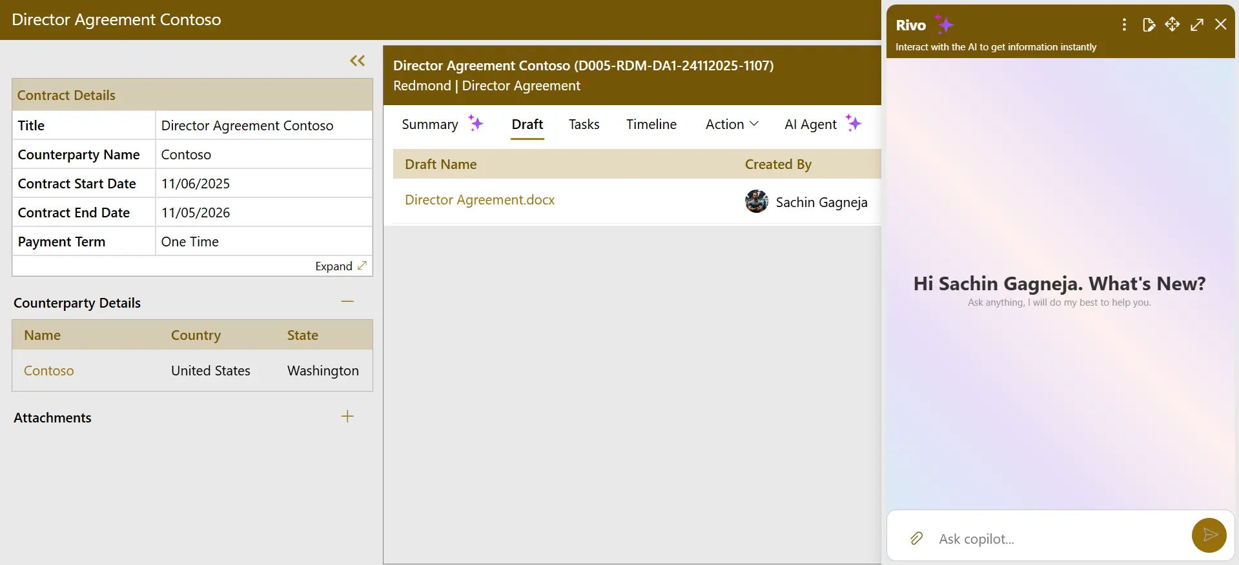Start a new chat in Rivo
The width and height of the screenshot is (1239, 565).
[x=1148, y=25]
